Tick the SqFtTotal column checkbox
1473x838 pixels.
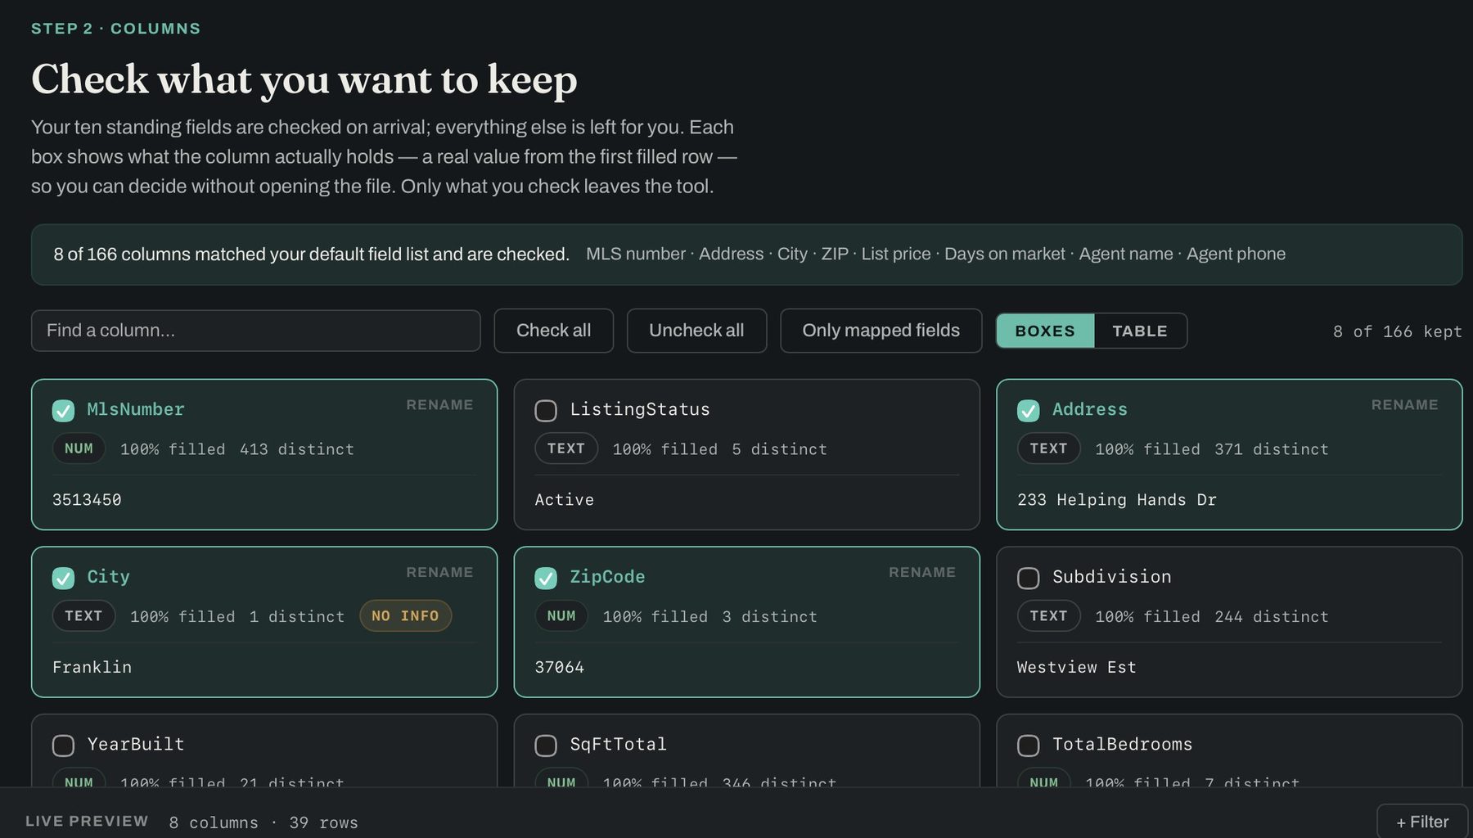[546, 746]
